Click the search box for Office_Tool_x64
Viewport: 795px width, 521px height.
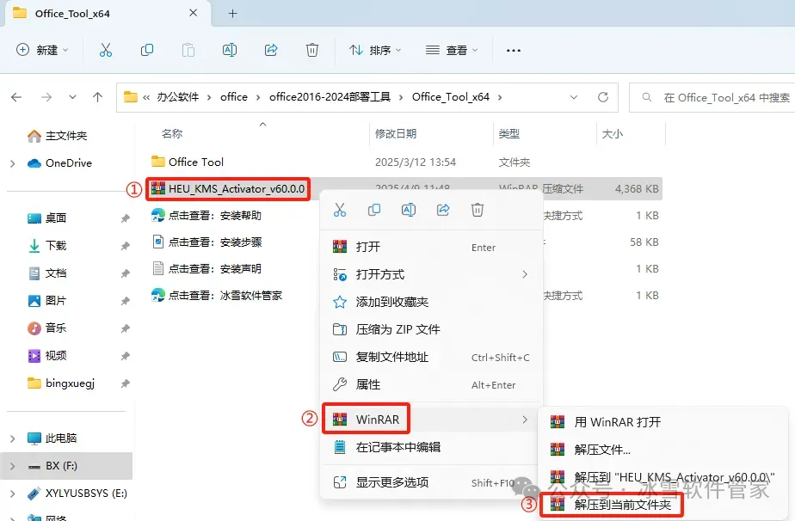[x=712, y=97]
